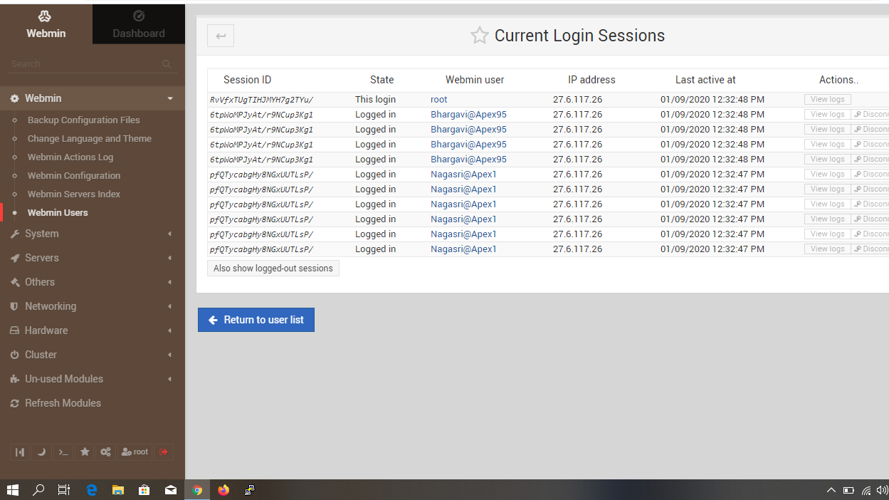Click the back arrow above the sessions table

pos(220,35)
